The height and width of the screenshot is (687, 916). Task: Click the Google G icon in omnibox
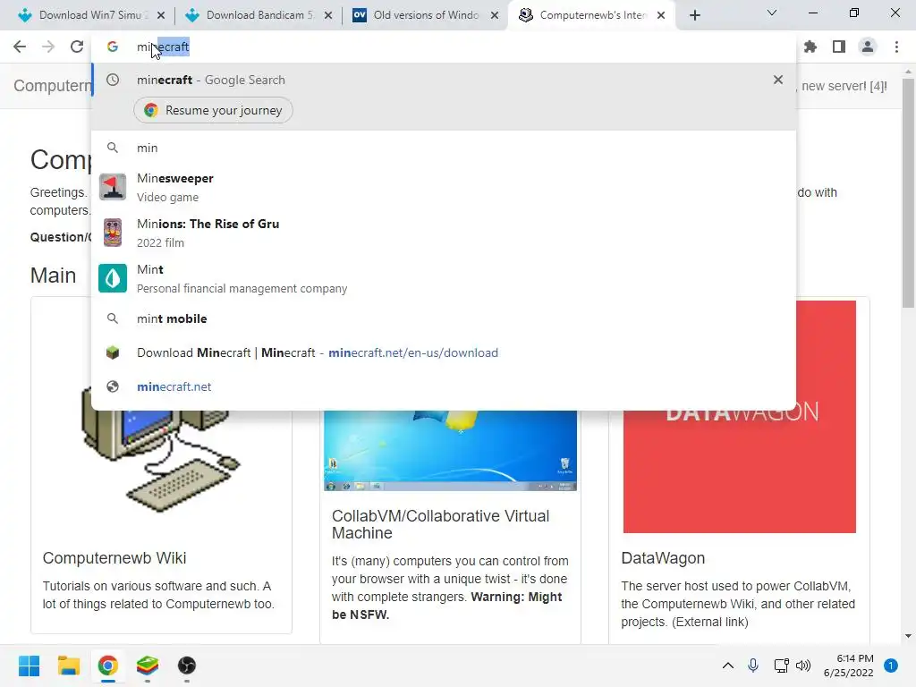click(x=113, y=47)
